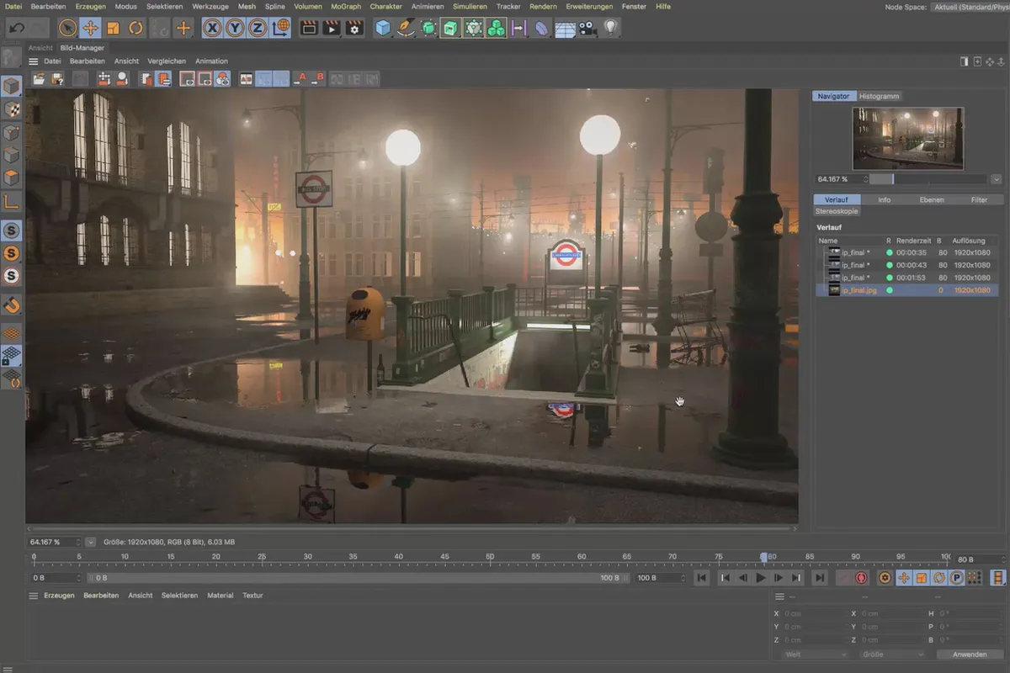1010x673 pixels.
Task: Select the Live Selection tool
Action: [x=67, y=28]
